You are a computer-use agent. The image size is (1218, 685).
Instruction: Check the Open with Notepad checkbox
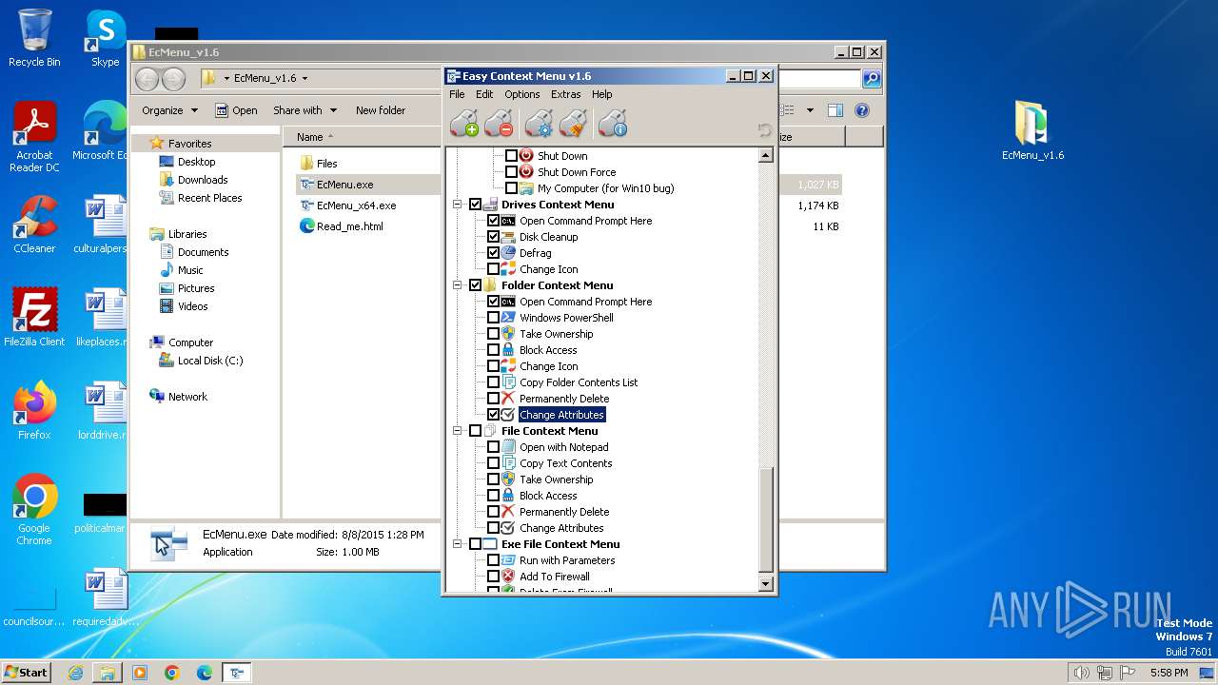point(493,447)
